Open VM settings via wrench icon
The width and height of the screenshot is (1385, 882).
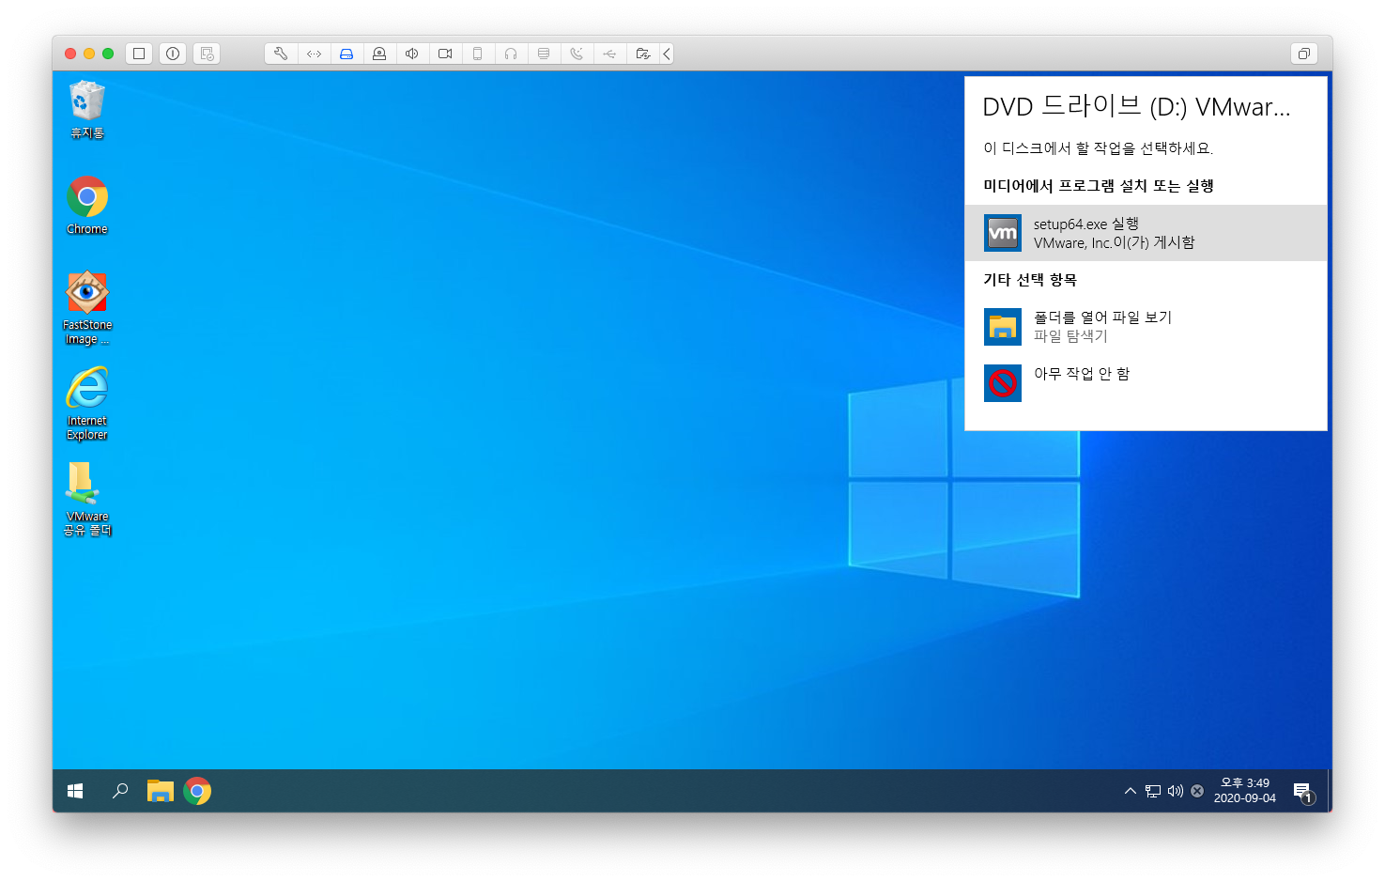click(x=281, y=54)
